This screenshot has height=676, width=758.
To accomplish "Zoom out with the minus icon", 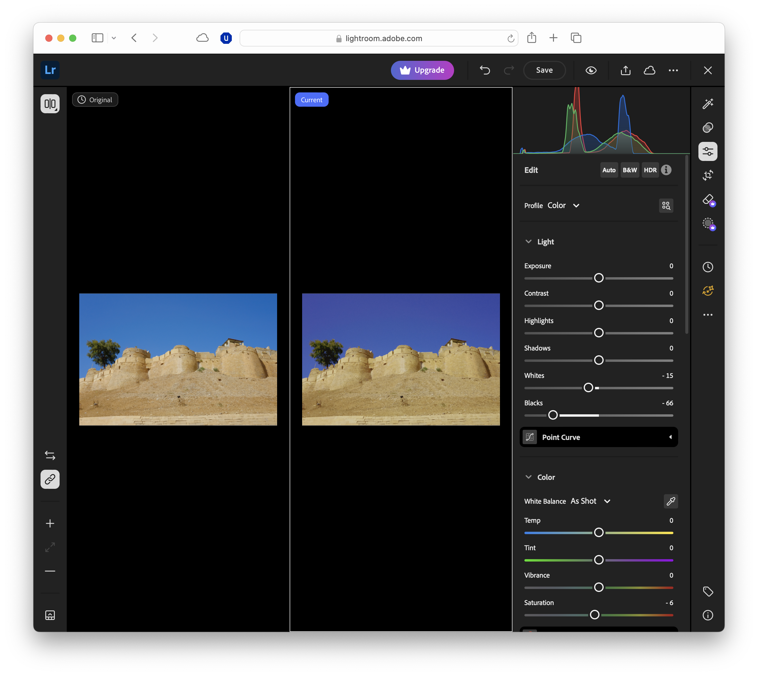I will pos(50,571).
